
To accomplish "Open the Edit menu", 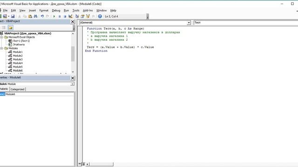I will coord(14,10).
